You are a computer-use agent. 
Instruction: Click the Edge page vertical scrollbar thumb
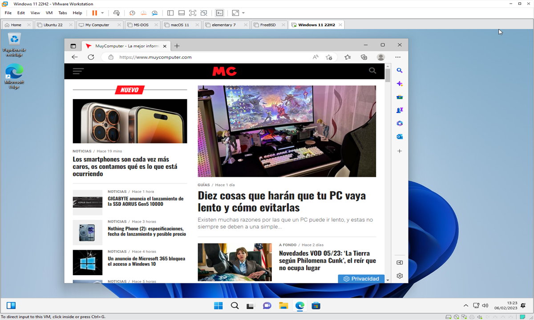click(388, 75)
